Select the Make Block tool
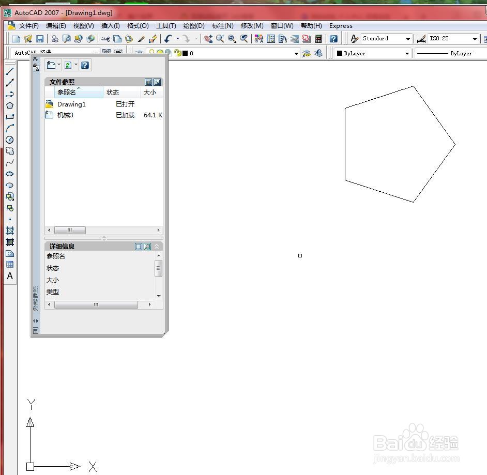Screen dimensions: 487x475 pyautogui.click(x=10, y=208)
